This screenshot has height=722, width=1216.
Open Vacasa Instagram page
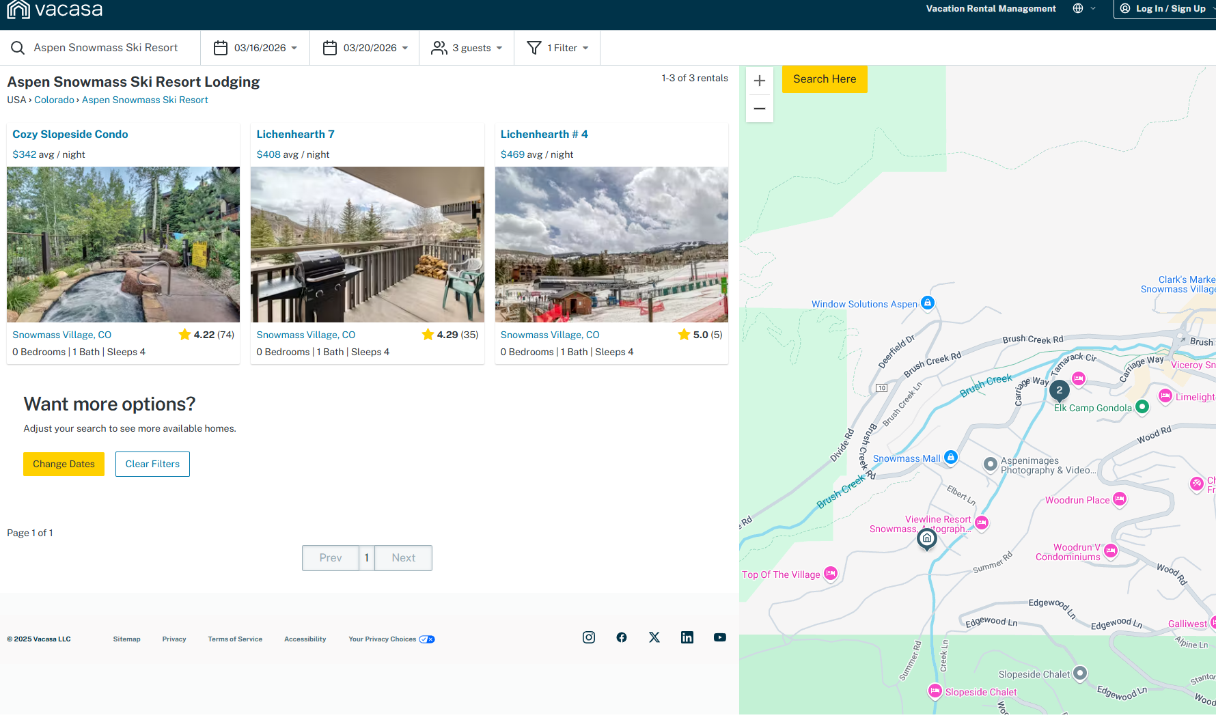(x=589, y=637)
